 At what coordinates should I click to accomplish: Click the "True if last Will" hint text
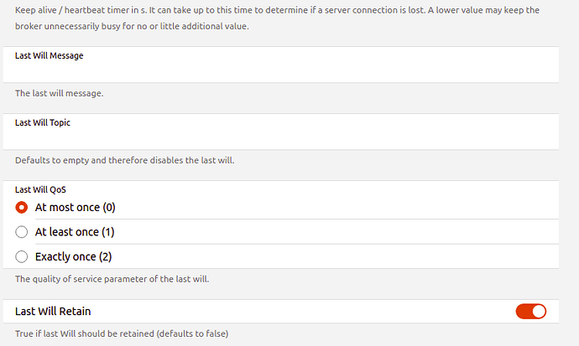click(x=121, y=334)
